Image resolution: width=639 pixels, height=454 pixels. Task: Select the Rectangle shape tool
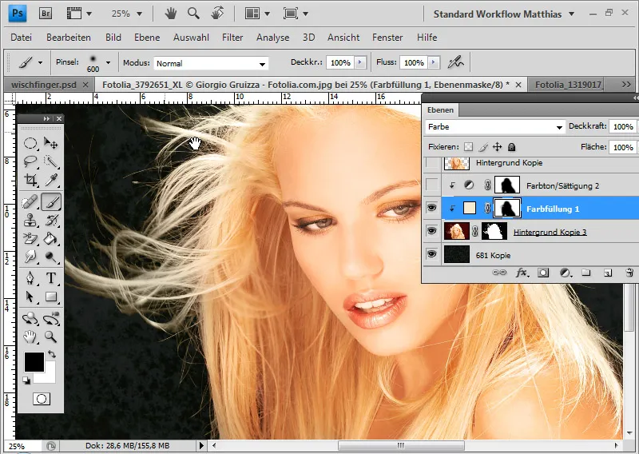pyautogui.click(x=51, y=297)
